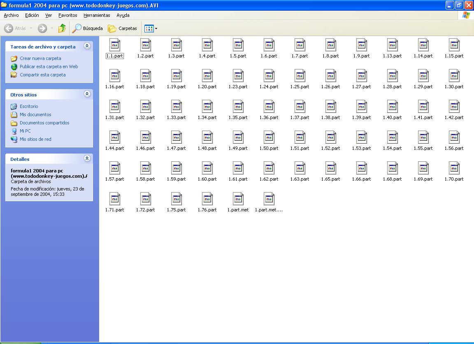Screen dimensions: 474x344
Task: Open Mis documentos from Otros sitios
Action: [x=35, y=115]
